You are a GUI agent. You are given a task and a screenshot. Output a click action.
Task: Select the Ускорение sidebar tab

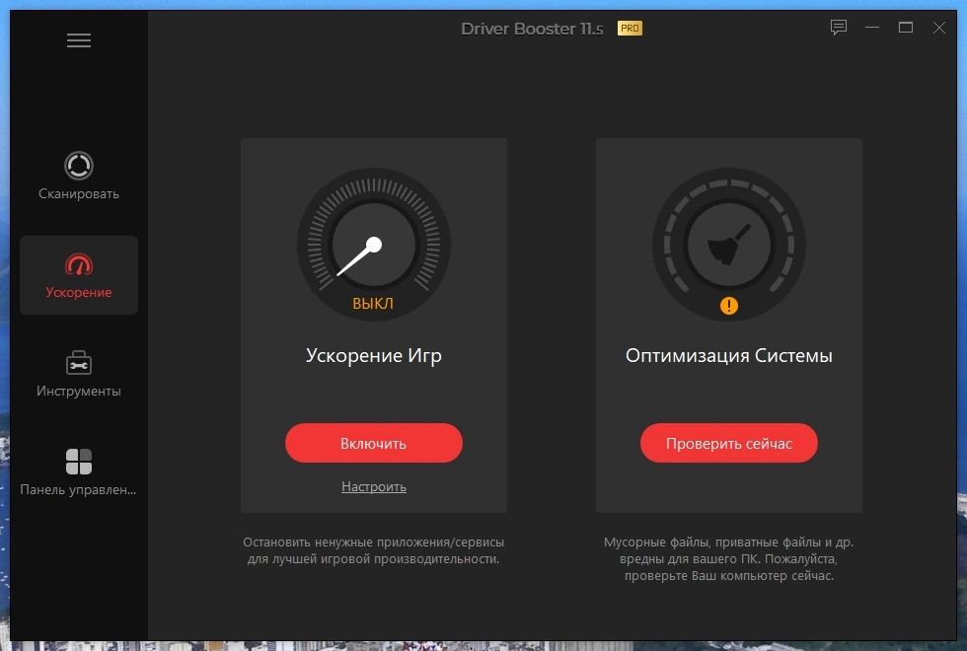tap(79, 275)
